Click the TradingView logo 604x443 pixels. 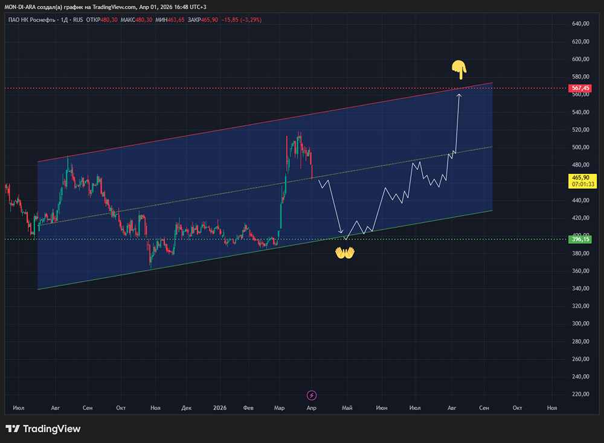pyautogui.click(x=43, y=429)
